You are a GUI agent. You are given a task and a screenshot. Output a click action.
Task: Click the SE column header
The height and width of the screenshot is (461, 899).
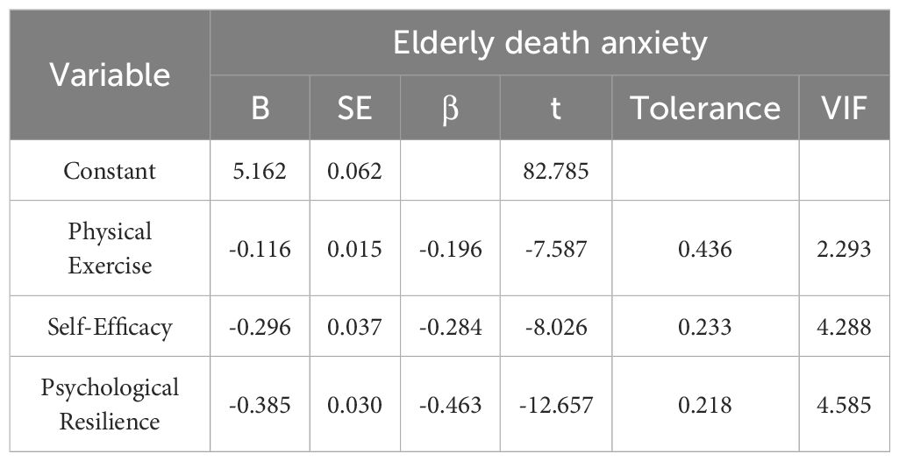pyautogui.click(x=354, y=109)
